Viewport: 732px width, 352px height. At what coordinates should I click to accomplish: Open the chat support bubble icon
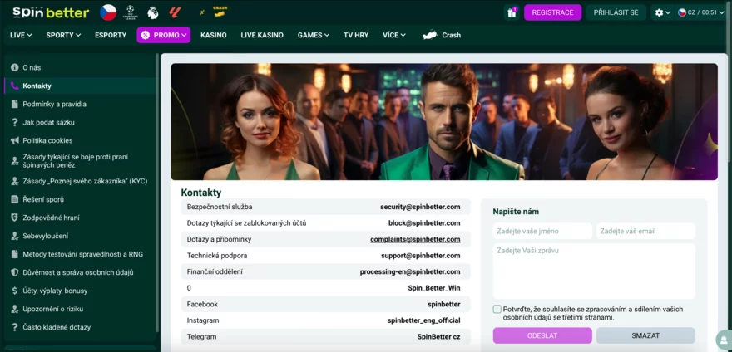(x=723, y=340)
